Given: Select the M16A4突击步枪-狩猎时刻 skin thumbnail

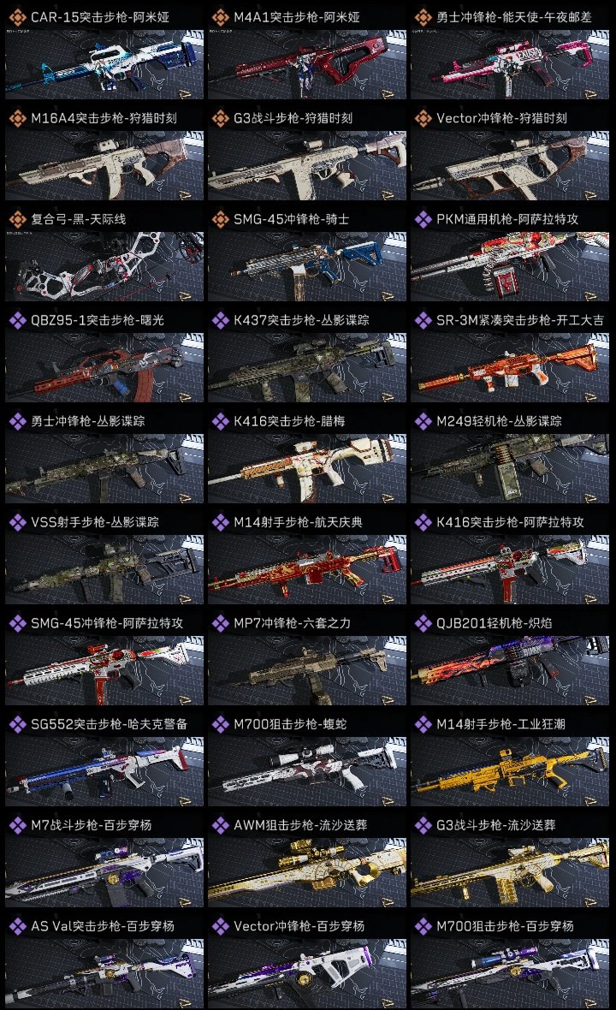Looking at the screenshot, I should tap(104, 165).
